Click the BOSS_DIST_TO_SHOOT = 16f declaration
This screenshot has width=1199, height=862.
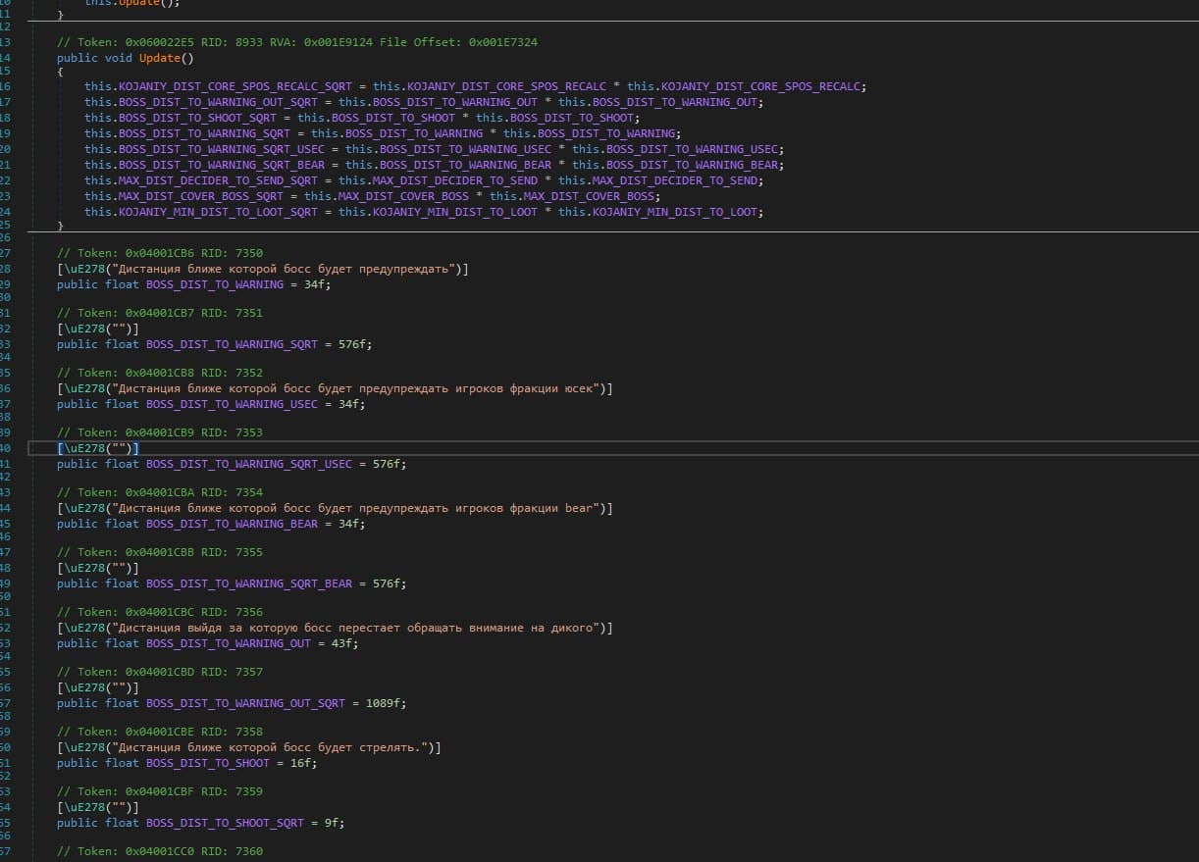[x=186, y=763]
